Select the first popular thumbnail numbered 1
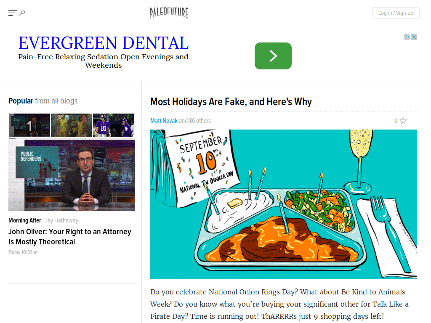The width and height of the screenshot is (431, 323). coord(29,125)
